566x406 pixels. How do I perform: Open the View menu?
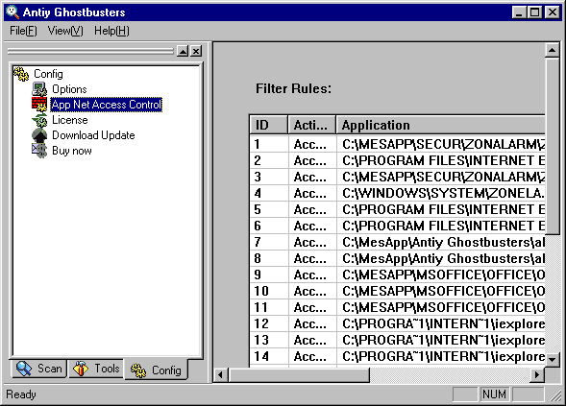click(x=65, y=31)
